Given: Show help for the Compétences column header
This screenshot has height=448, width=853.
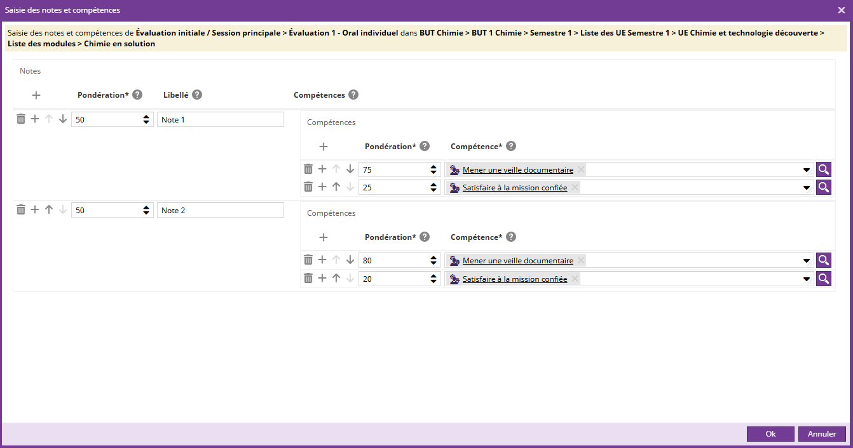Looking at the screenshot, I should point(353,95).
